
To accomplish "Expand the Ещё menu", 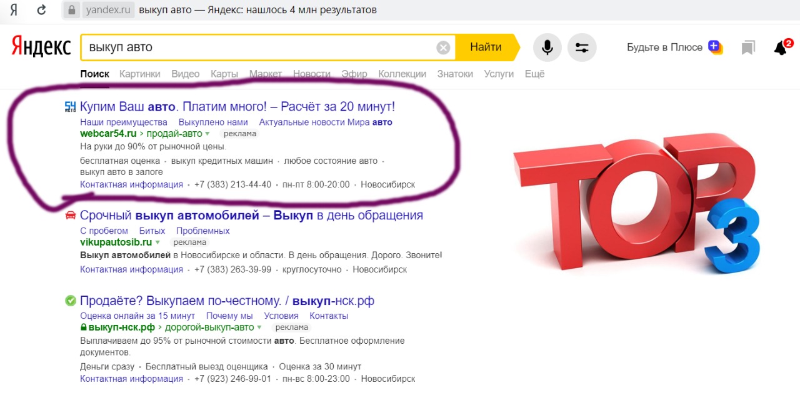I will [x=534, y=74].
